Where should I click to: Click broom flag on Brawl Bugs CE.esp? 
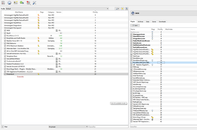(x=152, y=117)
